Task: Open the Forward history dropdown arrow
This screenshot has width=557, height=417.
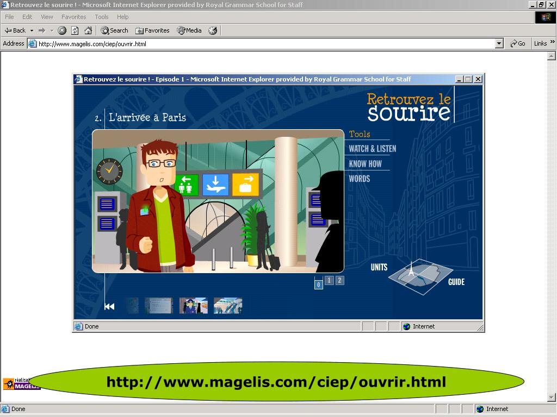Action: point(52,30)
